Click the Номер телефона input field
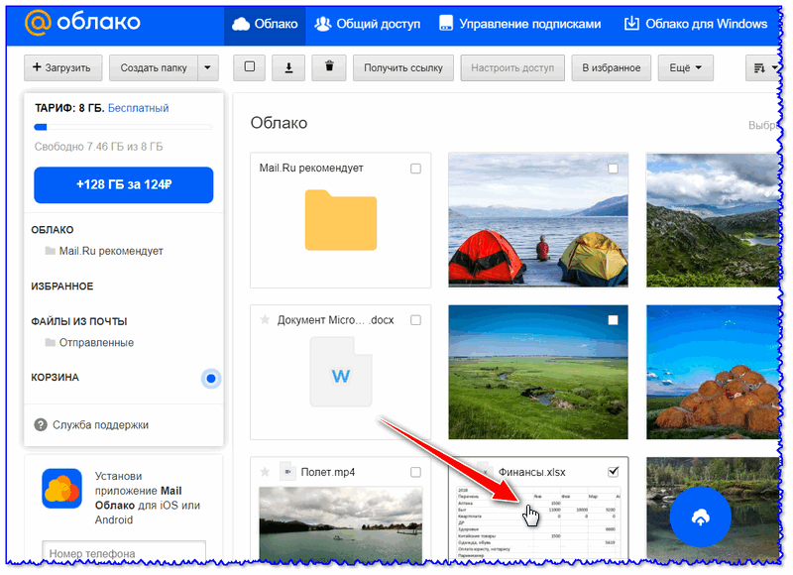The height and width of the screenshot is (575, 793). click(x=124, y=552)
